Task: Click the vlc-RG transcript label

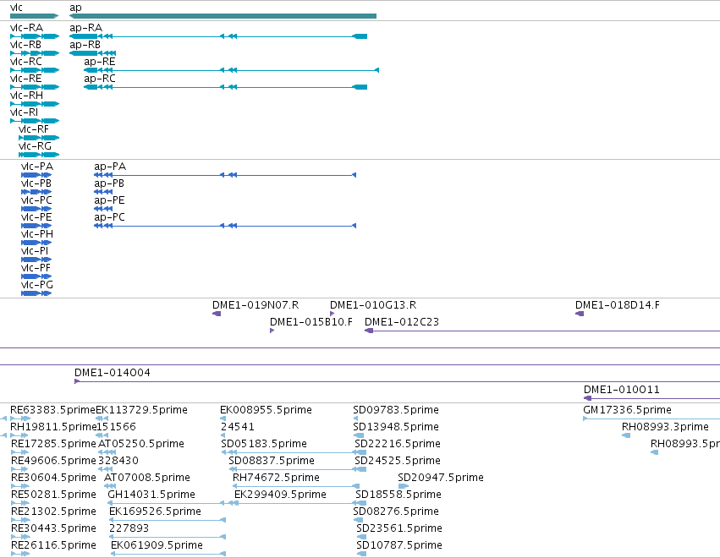Action: tap(35, 146)
